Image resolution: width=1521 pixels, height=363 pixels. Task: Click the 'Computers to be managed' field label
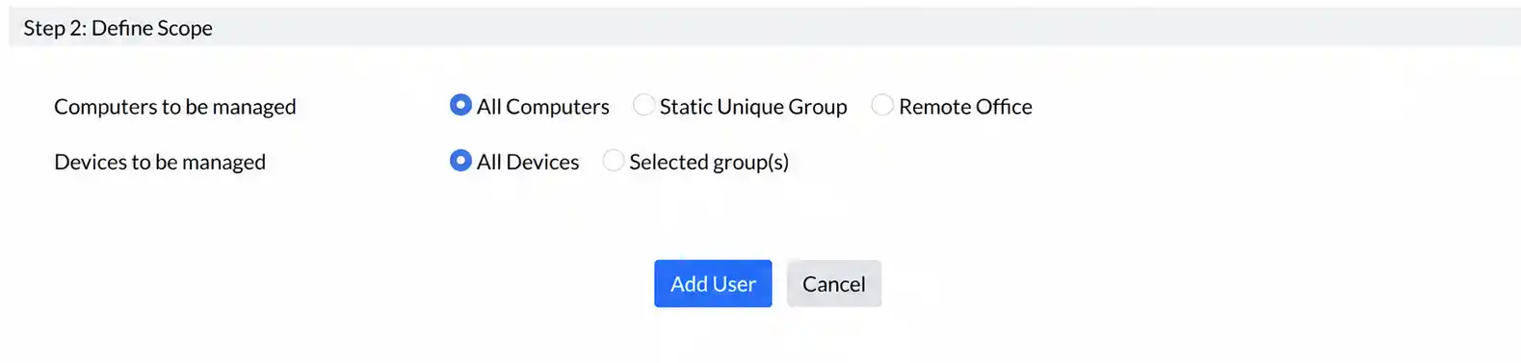(x=175, y=107)
